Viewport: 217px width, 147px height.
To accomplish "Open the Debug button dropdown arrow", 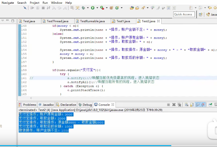I will tap(88, 8).
